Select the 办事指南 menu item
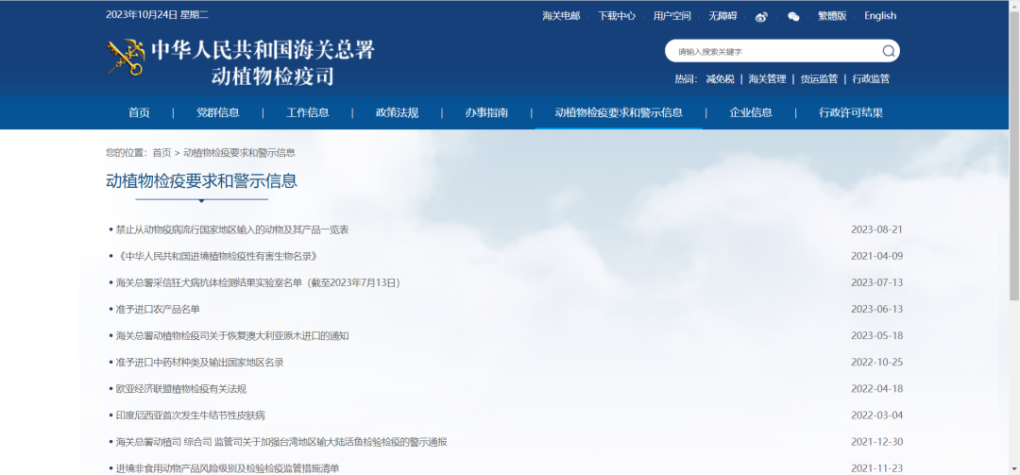1020x475 pixels. click(486, 112)
